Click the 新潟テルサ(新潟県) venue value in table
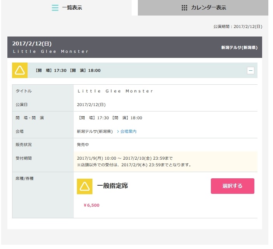 [95, 131]
